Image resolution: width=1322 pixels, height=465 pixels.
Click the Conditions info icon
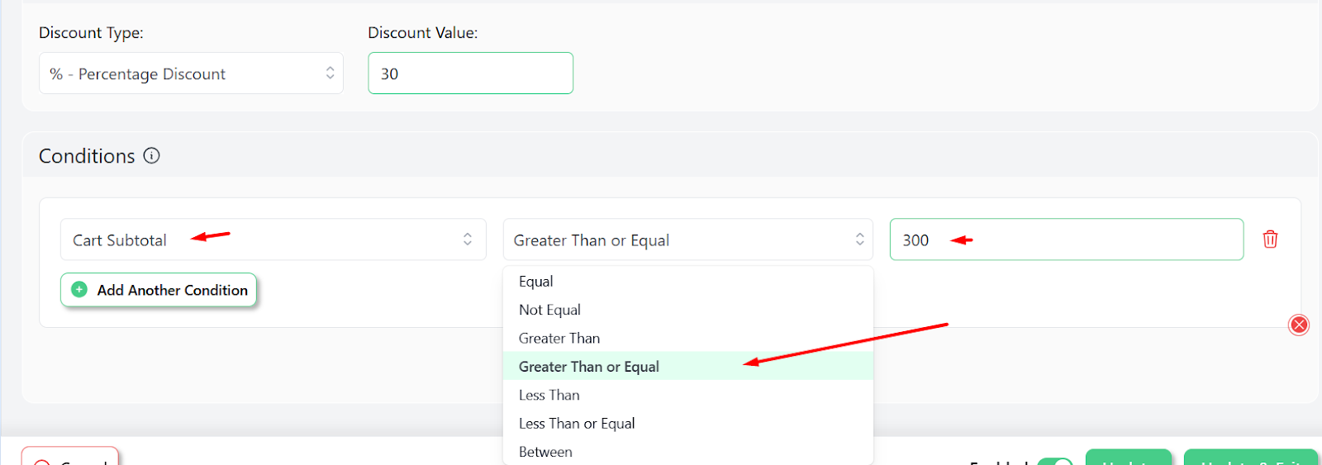tap(151, 155)
